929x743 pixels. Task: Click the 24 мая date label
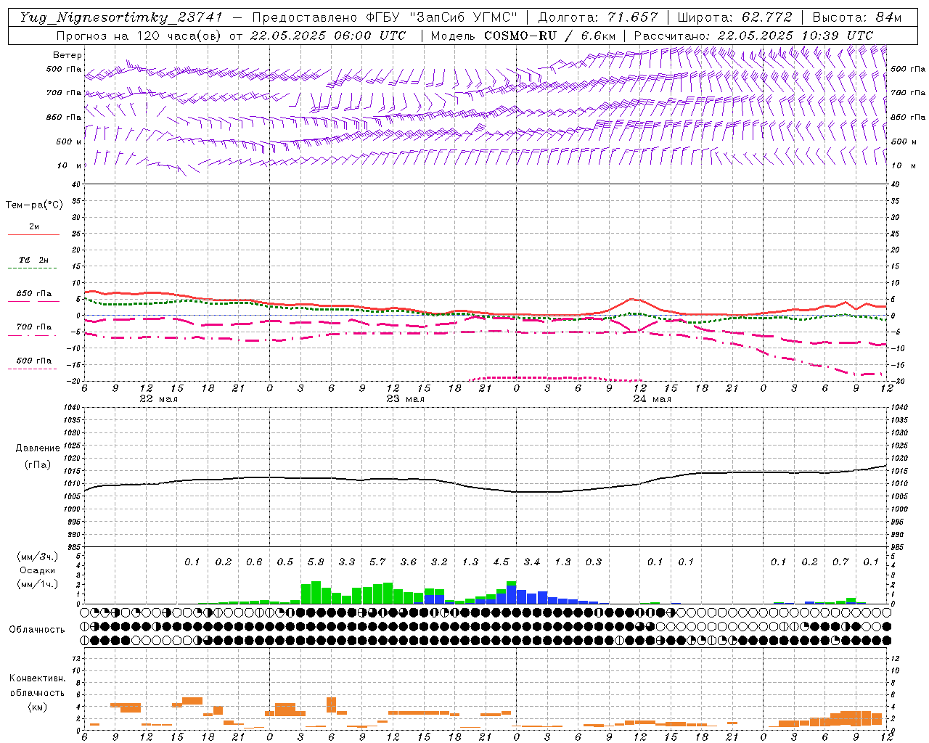click(x=652, y=399)
